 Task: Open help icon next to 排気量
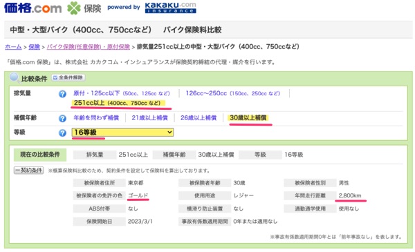pyautogui.click(x=62, y=94)
